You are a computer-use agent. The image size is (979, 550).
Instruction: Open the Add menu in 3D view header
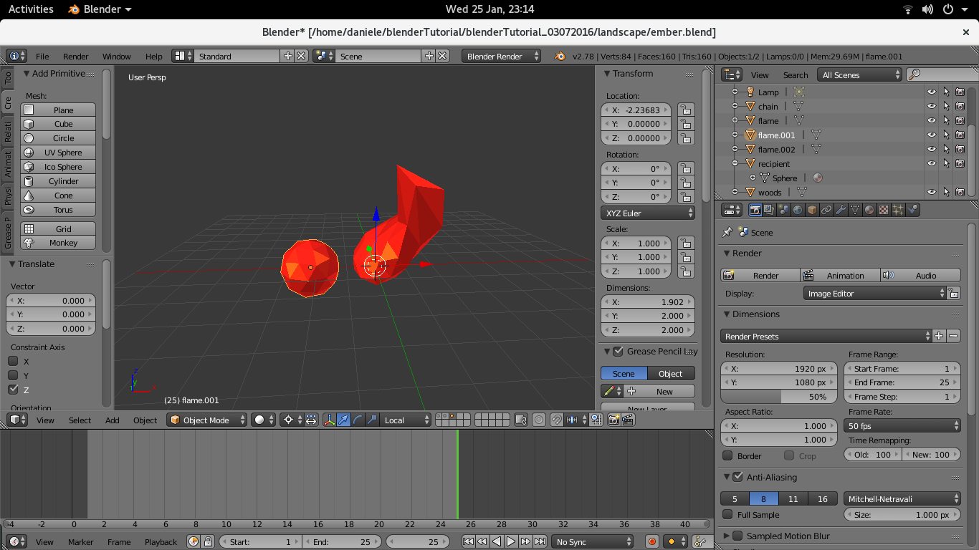pos(113,420)
